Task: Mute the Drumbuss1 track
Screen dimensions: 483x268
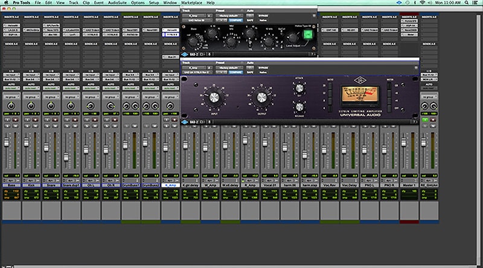Action: point(134,126)
